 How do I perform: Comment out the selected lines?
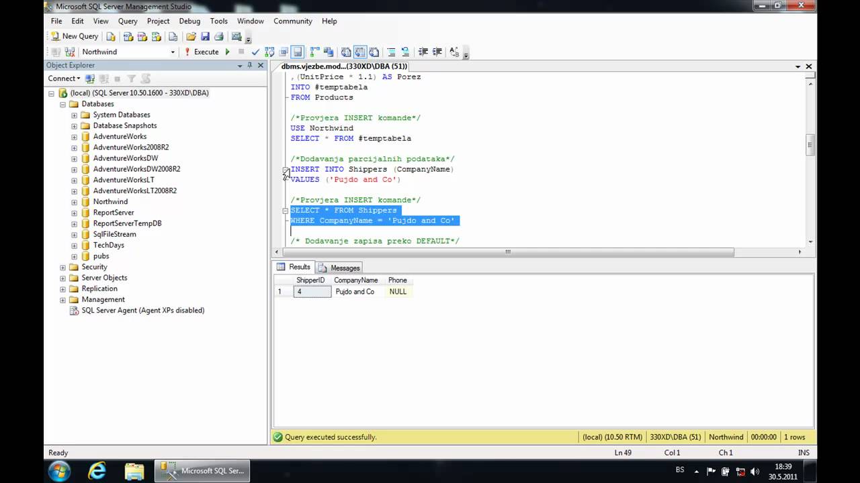click(392, 52)
